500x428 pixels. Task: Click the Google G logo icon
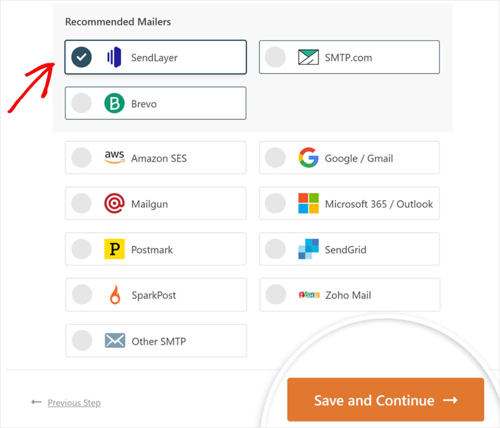[x=308, y=158]
